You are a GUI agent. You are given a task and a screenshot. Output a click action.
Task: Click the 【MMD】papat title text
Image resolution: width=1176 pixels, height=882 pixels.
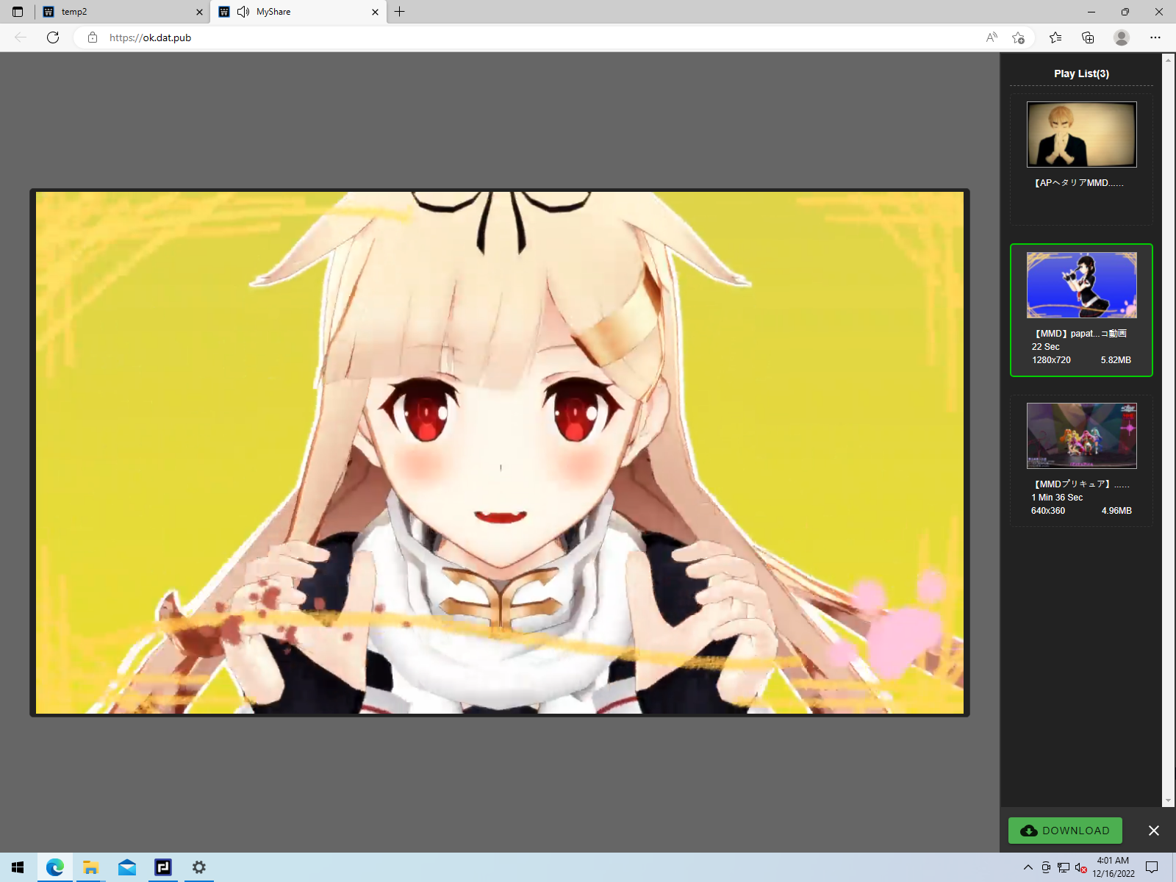[x=1080, y=334]
